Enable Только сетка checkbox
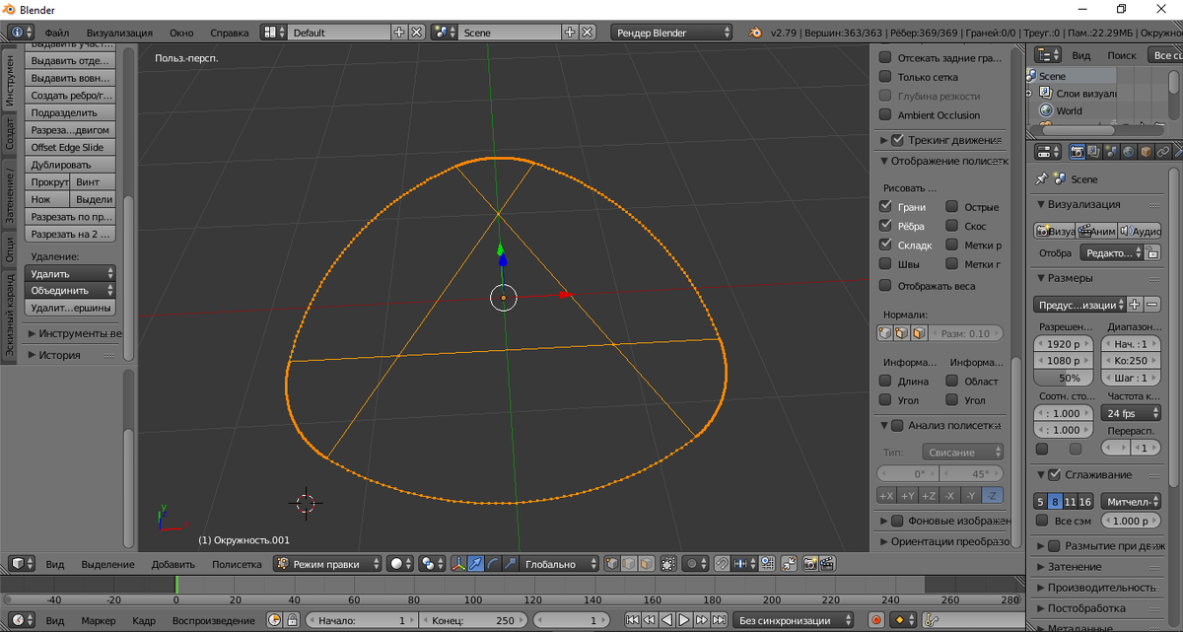Screen dimensions: 1183x632 coord(885,77)
